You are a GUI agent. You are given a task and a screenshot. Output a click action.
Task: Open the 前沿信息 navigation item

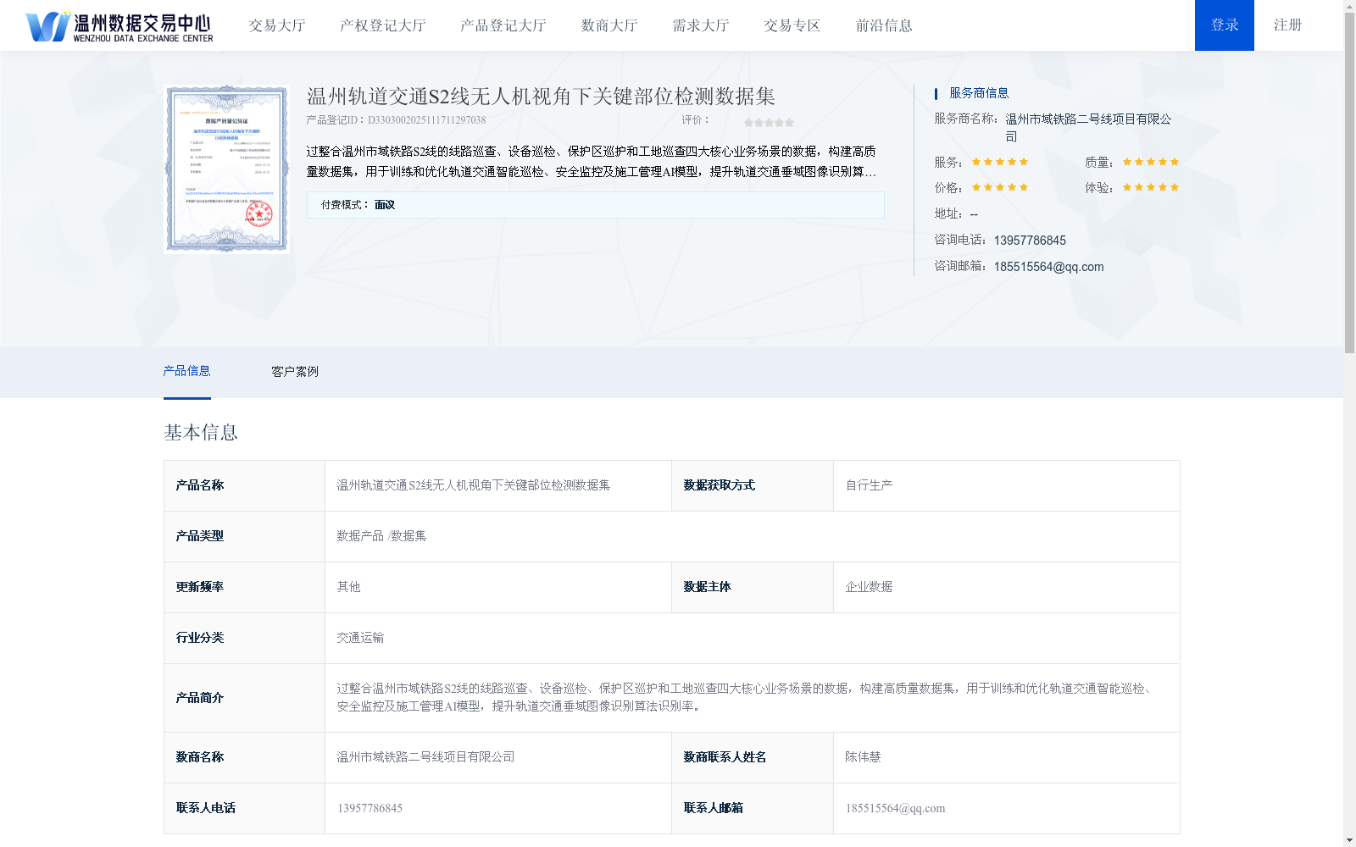point(884,25)
